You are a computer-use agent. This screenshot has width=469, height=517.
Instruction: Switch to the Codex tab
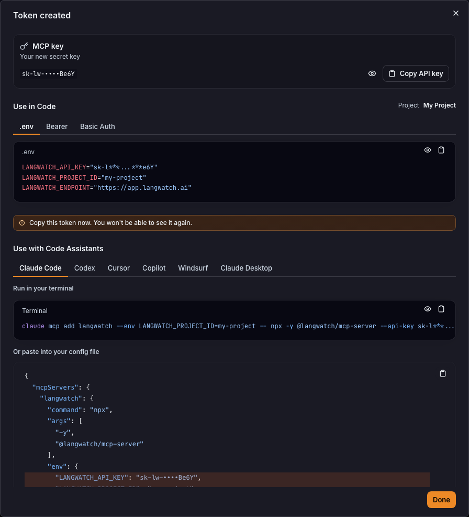85,268
